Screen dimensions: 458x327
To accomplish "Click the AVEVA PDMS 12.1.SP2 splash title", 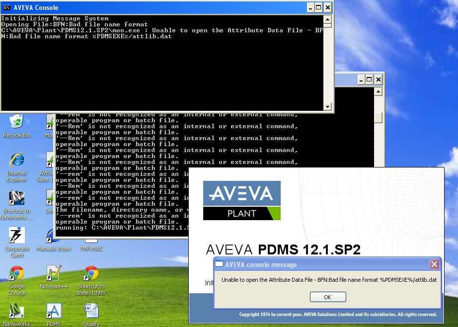I will tap(283, 249).
